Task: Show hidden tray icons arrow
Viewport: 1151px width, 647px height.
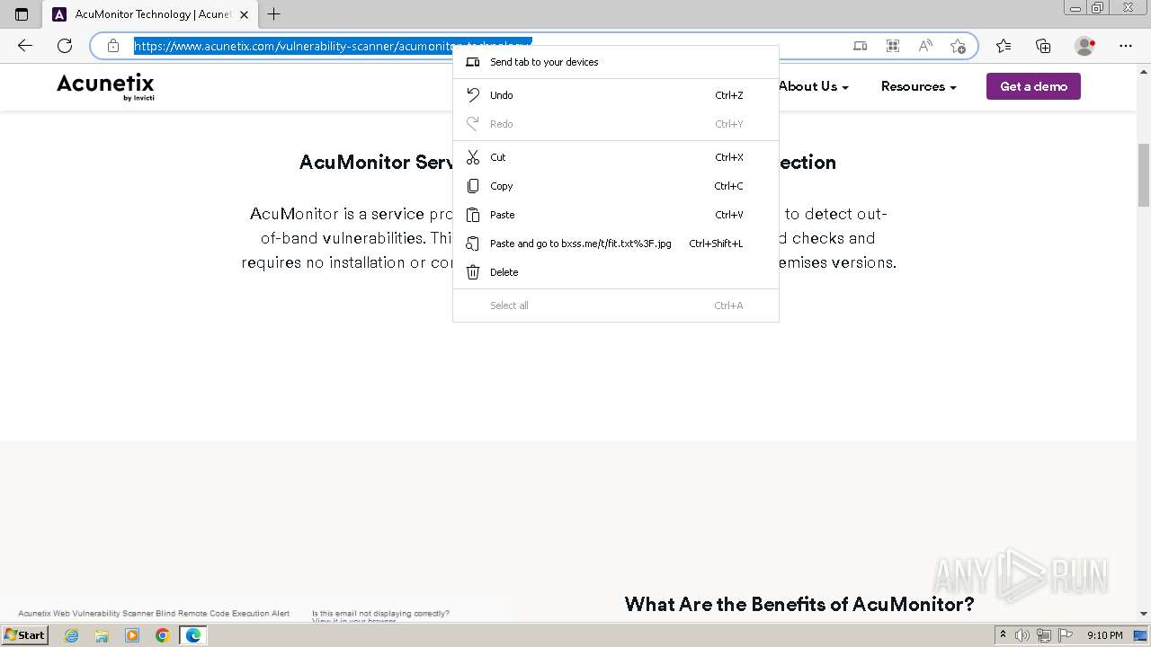Action: tap(1003, 635)
